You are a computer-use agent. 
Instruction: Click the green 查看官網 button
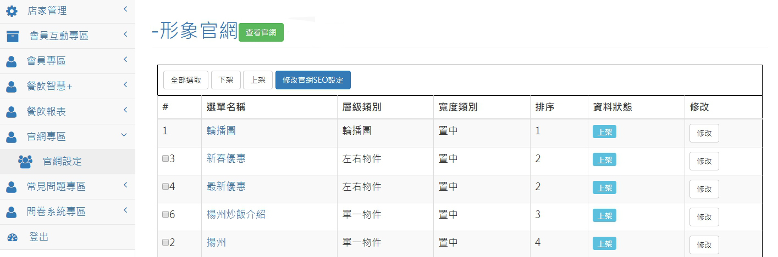tap(261, 32)
